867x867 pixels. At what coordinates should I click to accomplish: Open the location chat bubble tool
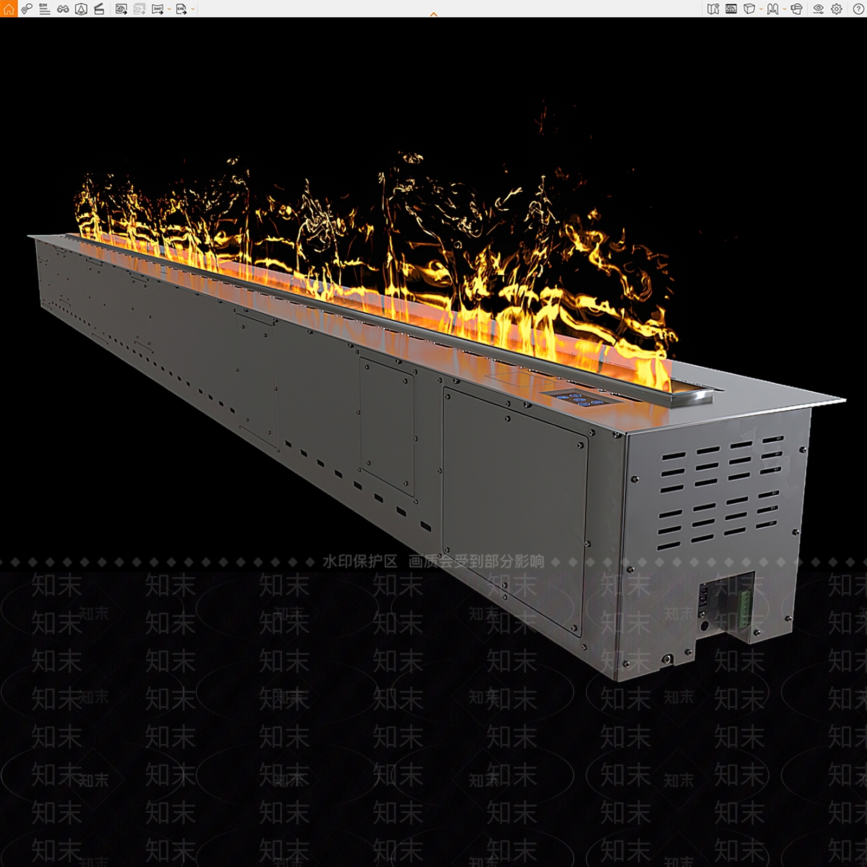click(27, 9)
